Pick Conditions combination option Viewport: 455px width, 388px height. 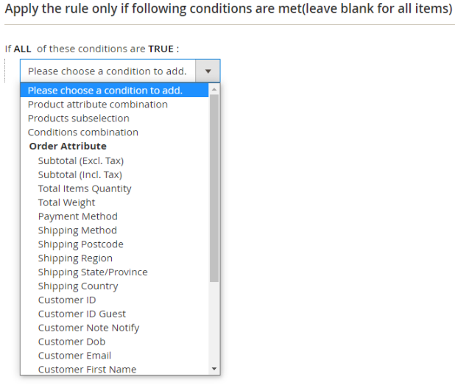[x=82, y=133]
